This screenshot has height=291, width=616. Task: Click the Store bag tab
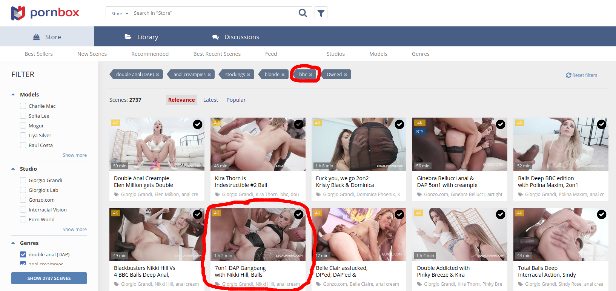tap(47, 37)
